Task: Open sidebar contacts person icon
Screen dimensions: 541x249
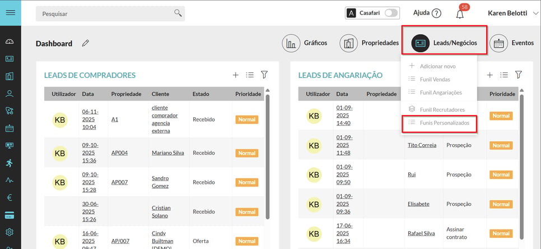Action: tap(10, 94)
